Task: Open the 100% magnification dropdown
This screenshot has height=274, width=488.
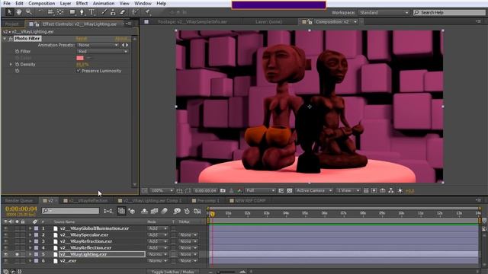Action: coord(162,190)
